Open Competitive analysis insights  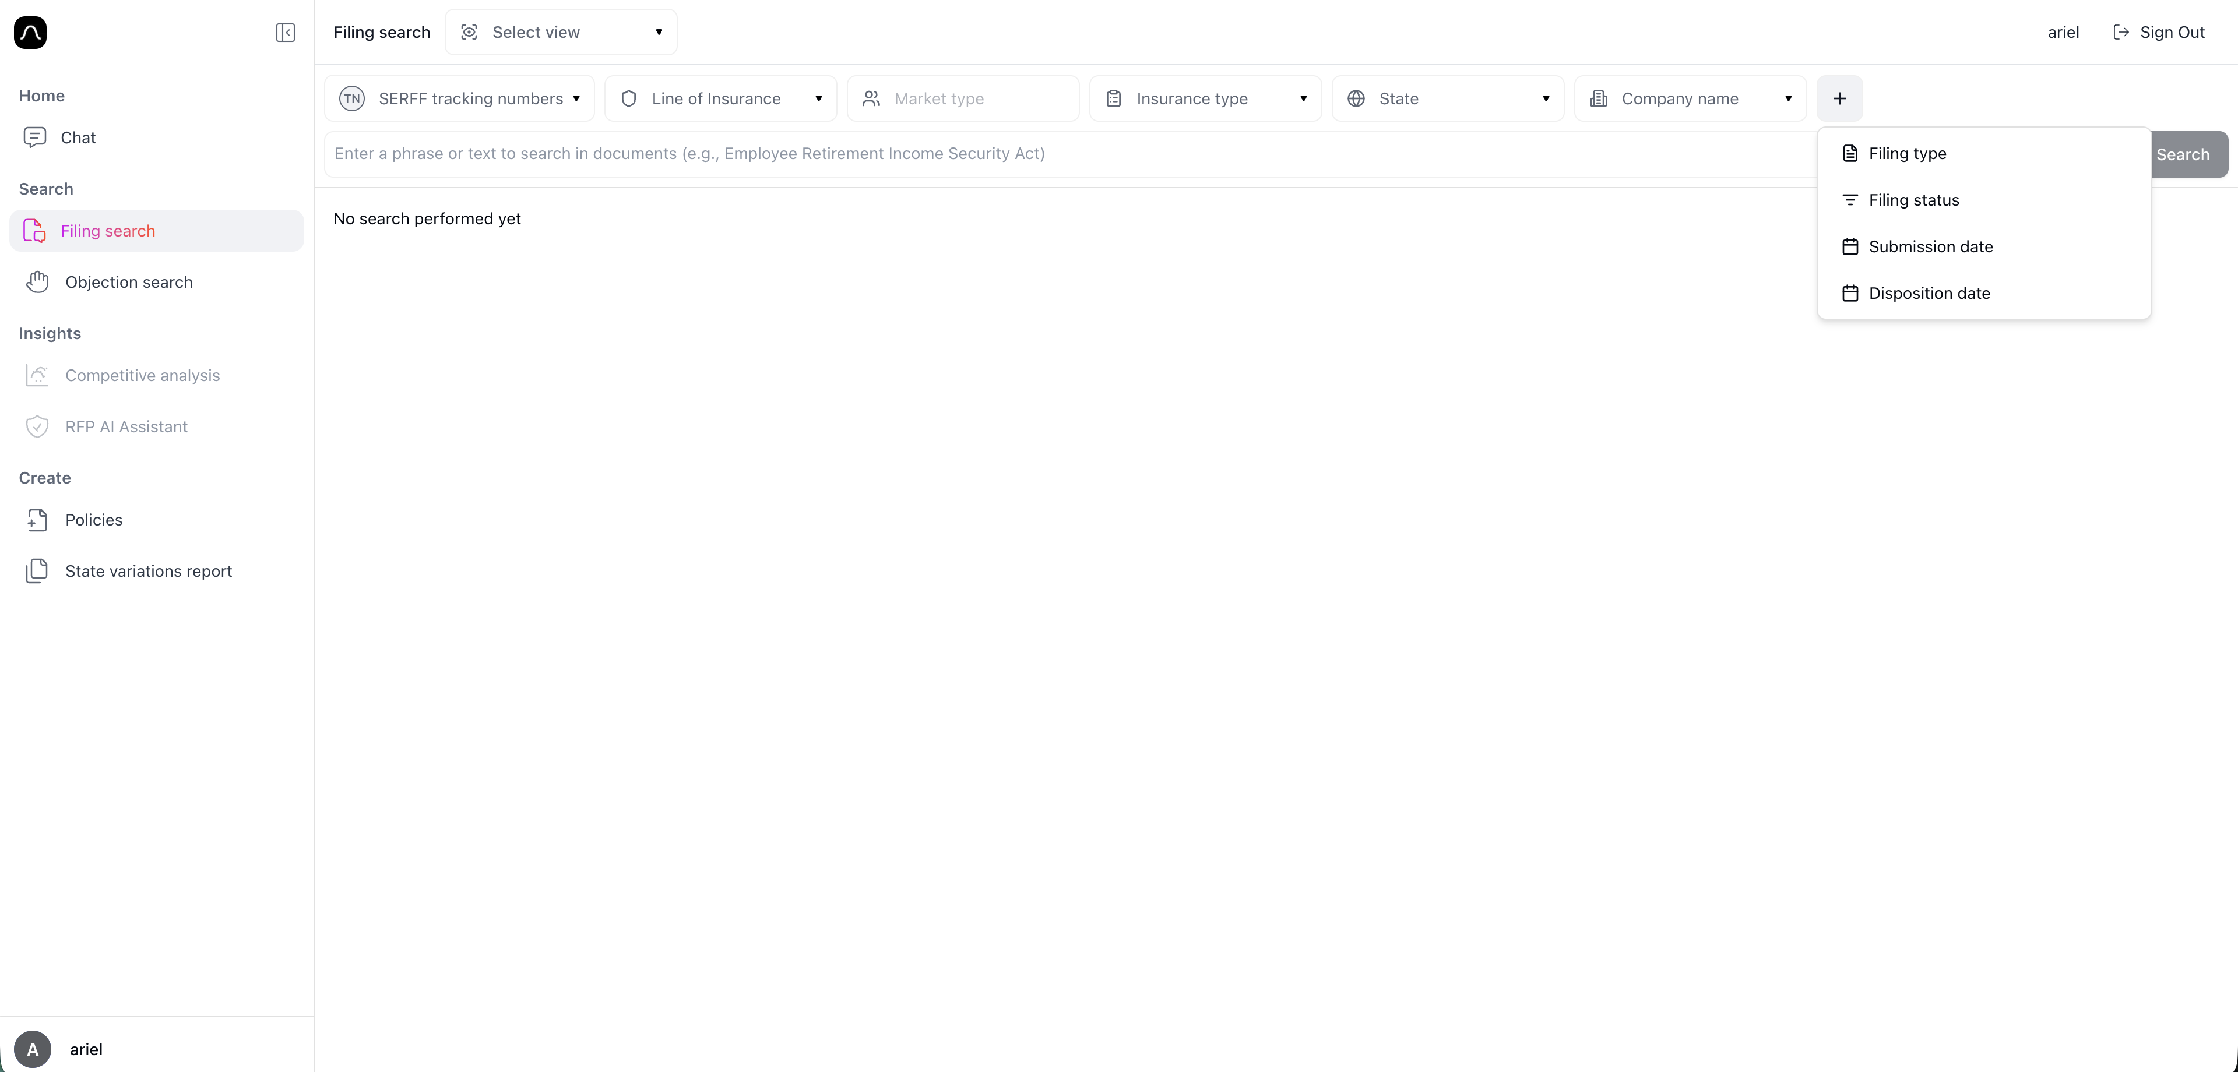pos(142,375)
